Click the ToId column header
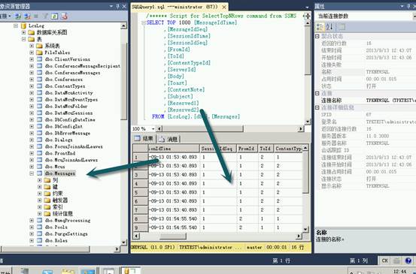The image size is (416, 274). [x=266, y=149]
